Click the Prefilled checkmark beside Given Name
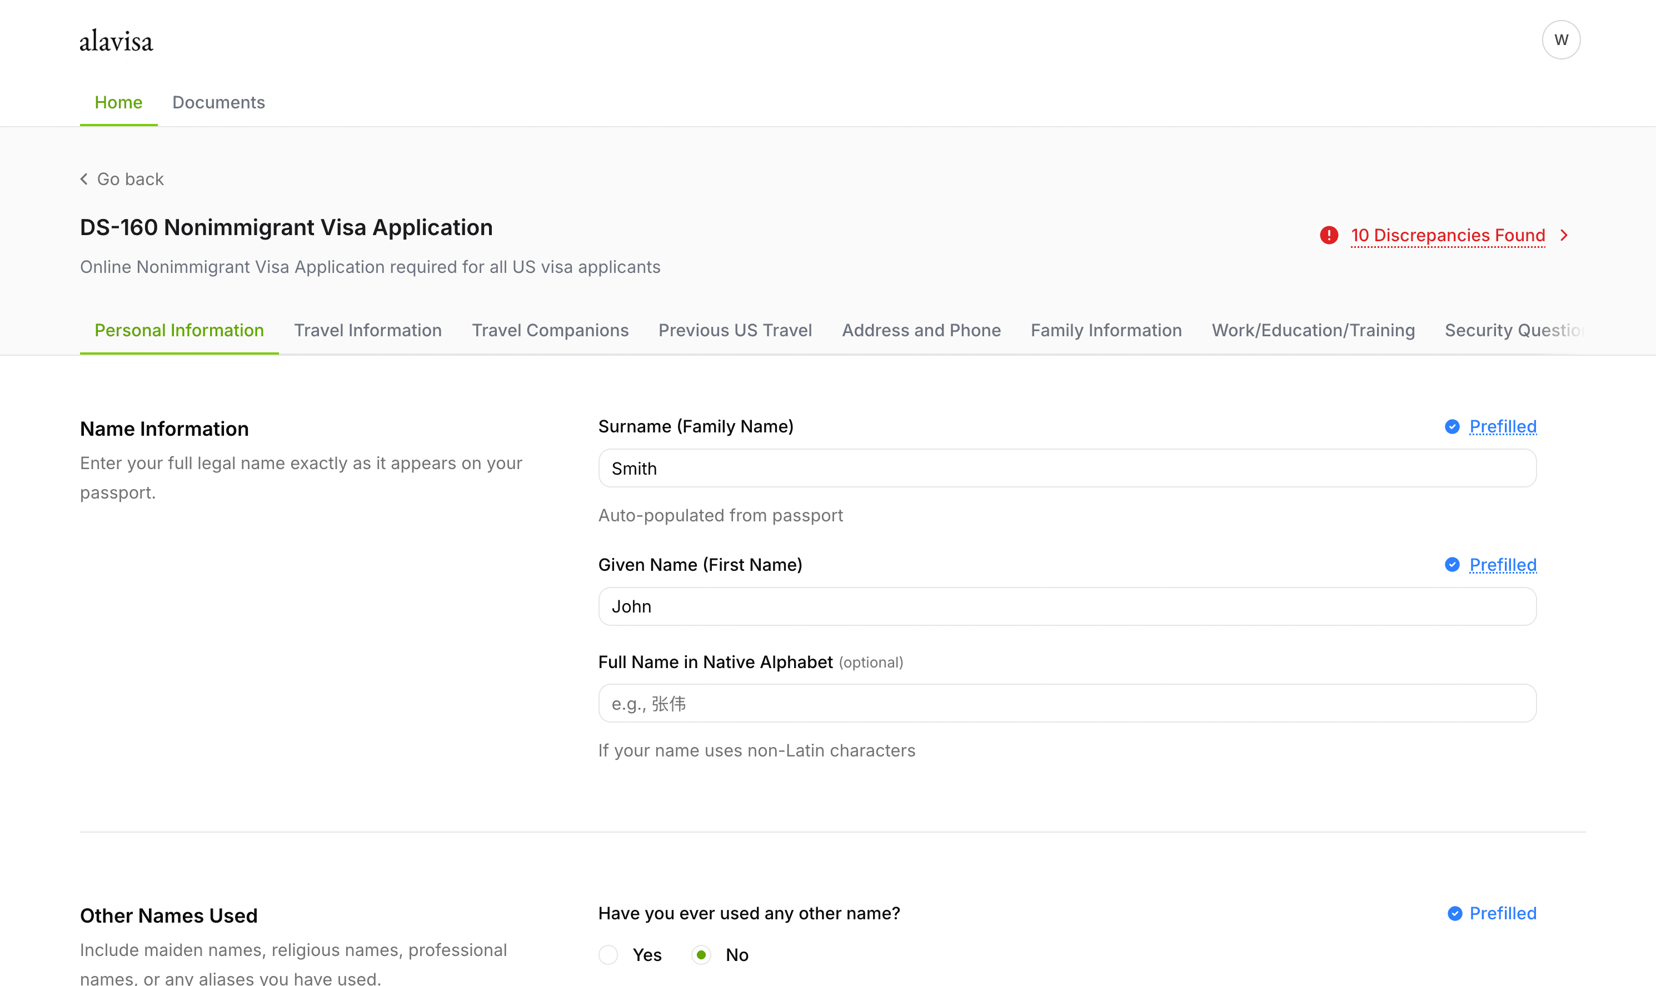 tap(1452, 565)
